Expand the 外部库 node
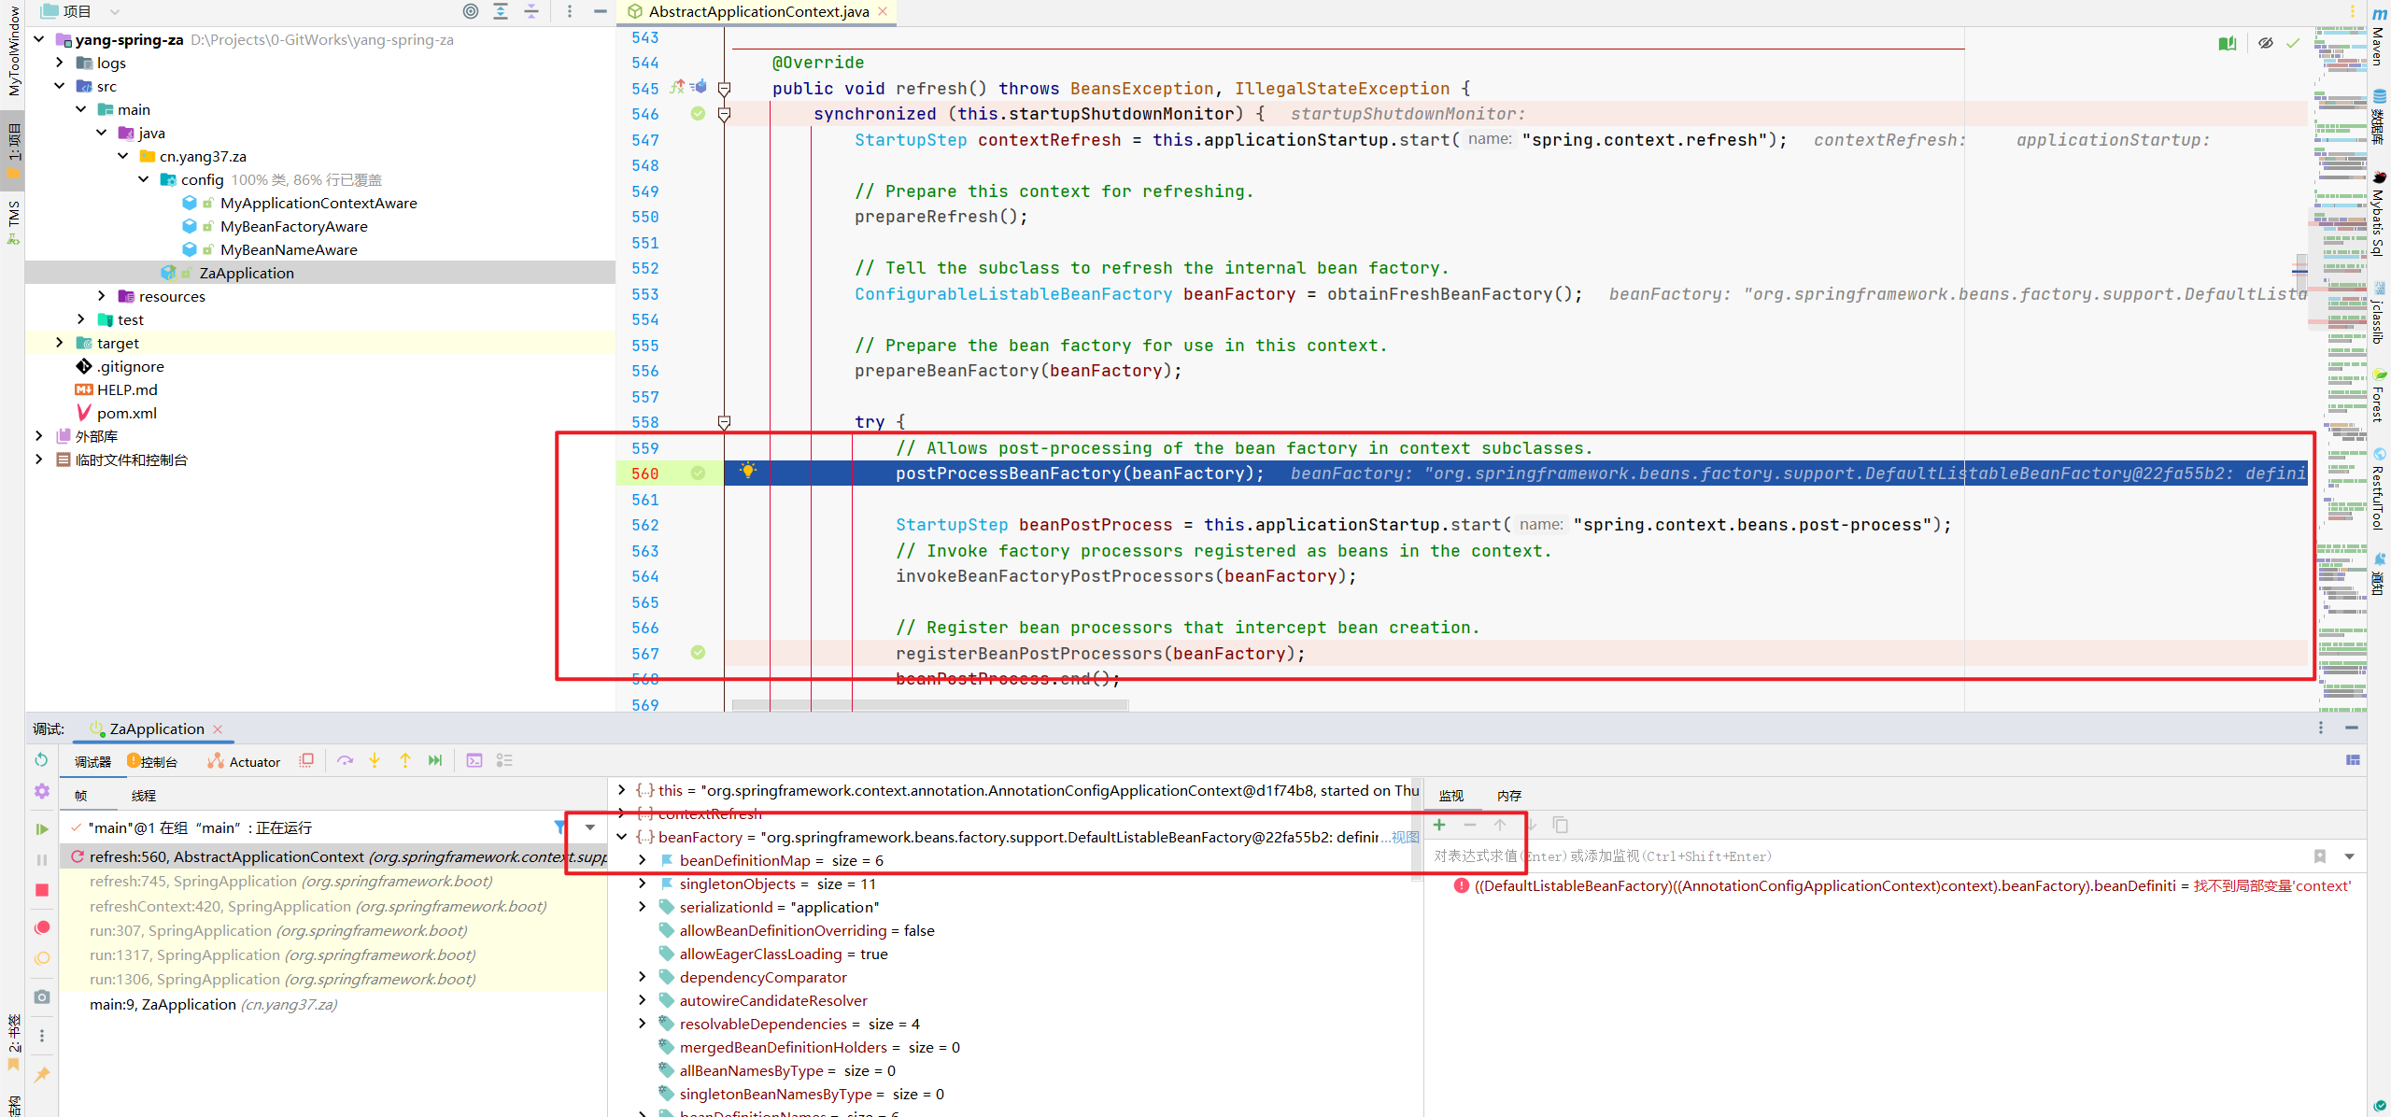Viewport: 2391px width, 1117px height. pyautogui.click(x=39, y=436)
